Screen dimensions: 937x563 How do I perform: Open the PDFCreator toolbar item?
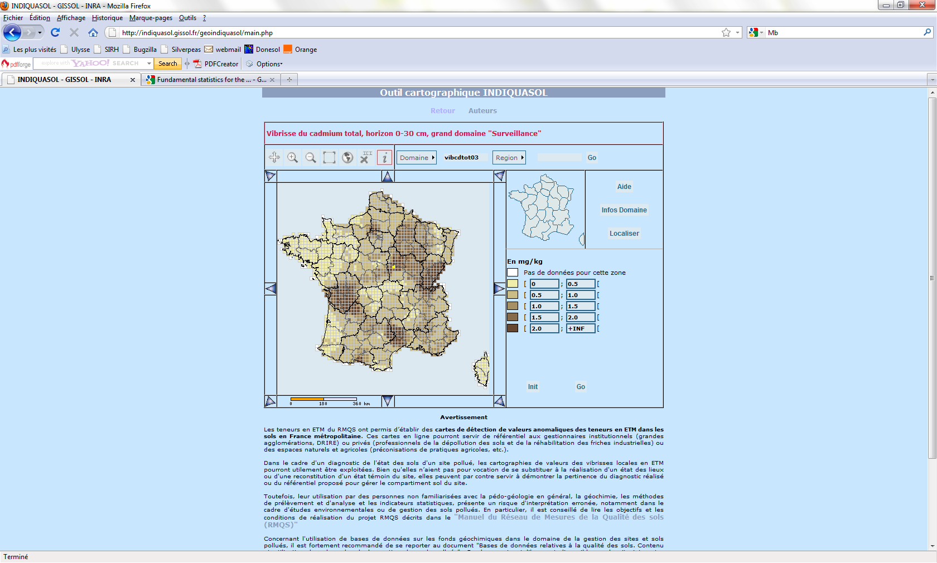(x=216, y=64)
